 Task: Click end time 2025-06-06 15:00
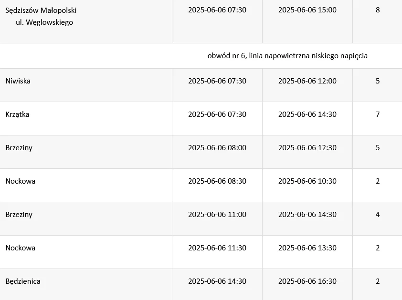[307, 10]
